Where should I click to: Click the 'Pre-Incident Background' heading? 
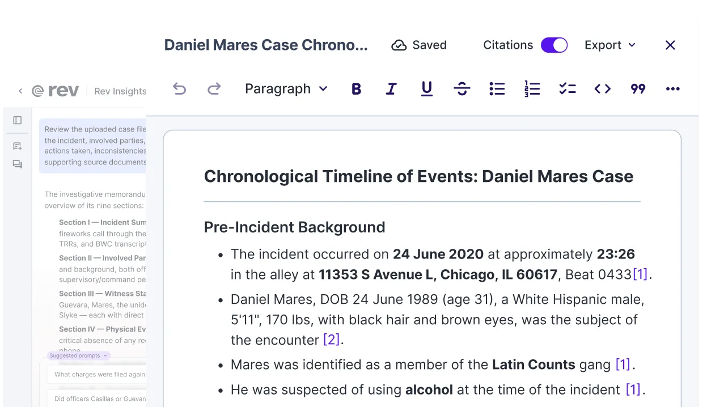(294, 227)
